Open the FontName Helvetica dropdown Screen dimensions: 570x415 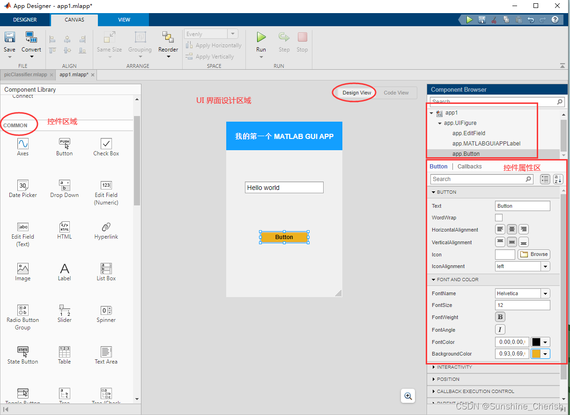[x=545, y=293]
